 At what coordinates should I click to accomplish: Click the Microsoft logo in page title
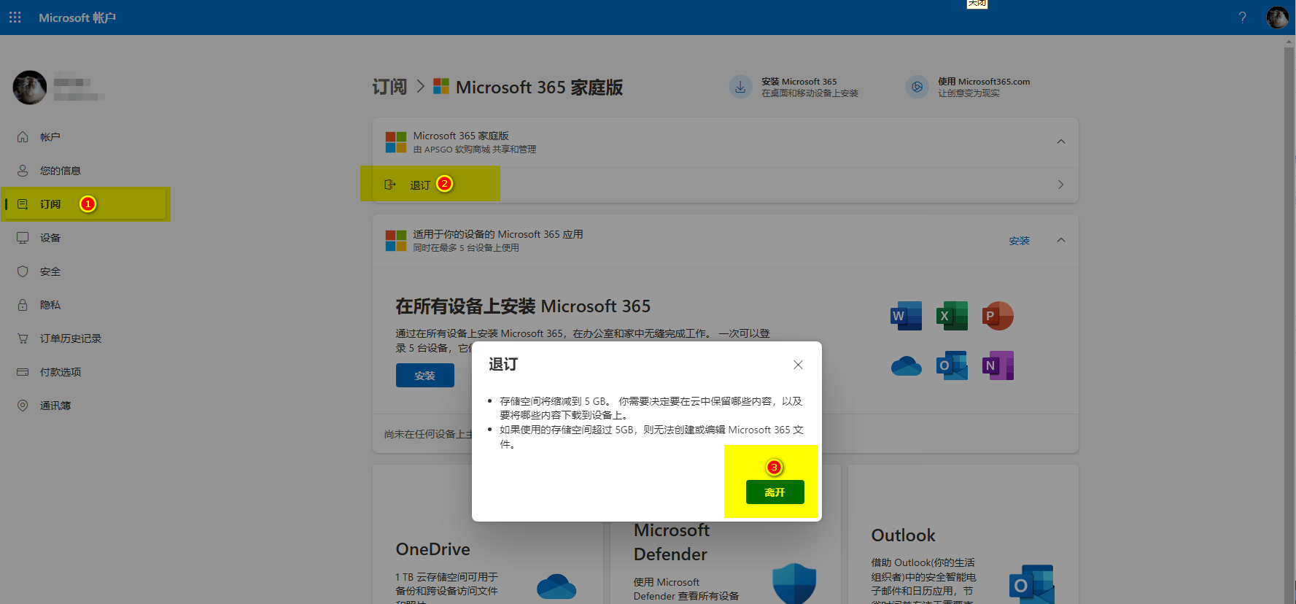[441, 87]
